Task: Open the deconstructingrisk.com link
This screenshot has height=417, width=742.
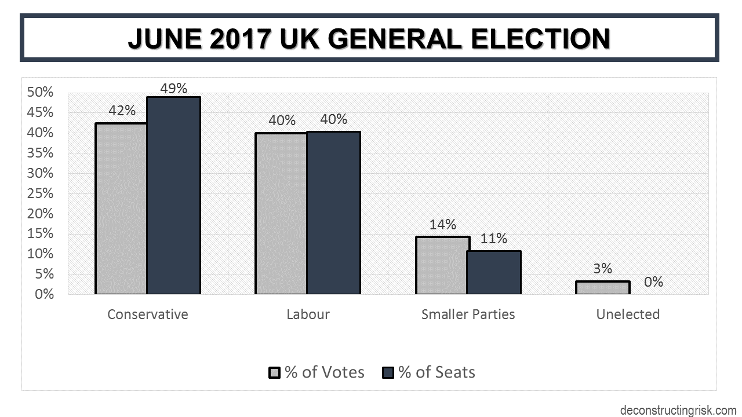Action: coord(678,410)
